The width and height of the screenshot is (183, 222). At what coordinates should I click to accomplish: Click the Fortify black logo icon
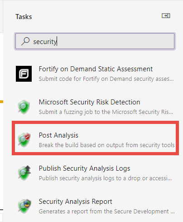click(x=24, y=74)
